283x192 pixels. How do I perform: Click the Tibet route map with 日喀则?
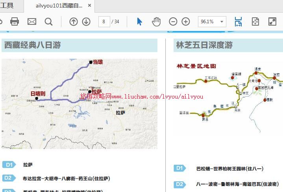coord(80,103)
